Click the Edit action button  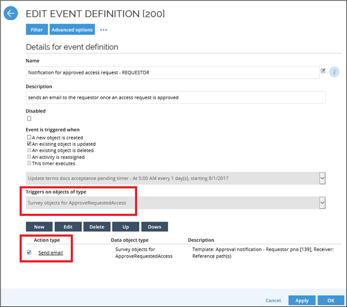(68, 227)
